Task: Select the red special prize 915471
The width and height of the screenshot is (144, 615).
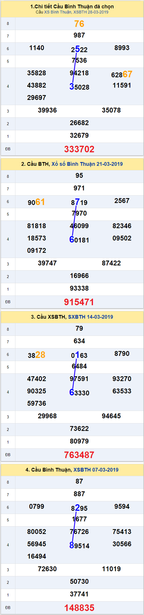Action: coord(79,302)
